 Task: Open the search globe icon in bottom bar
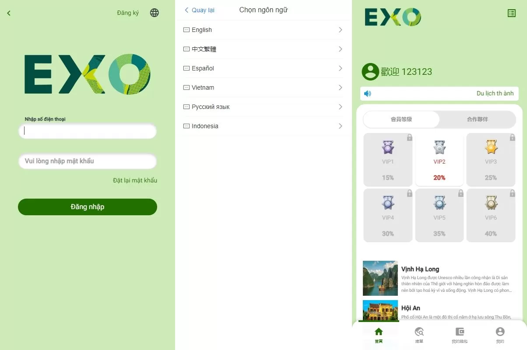[419, 332]
